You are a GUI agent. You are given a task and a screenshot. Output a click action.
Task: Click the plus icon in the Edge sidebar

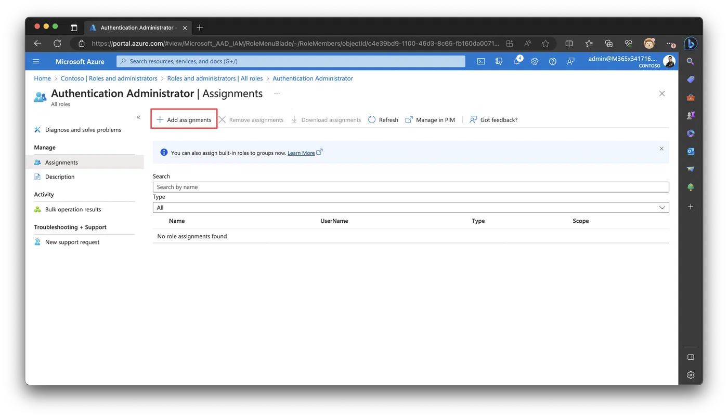pos(691,207)
